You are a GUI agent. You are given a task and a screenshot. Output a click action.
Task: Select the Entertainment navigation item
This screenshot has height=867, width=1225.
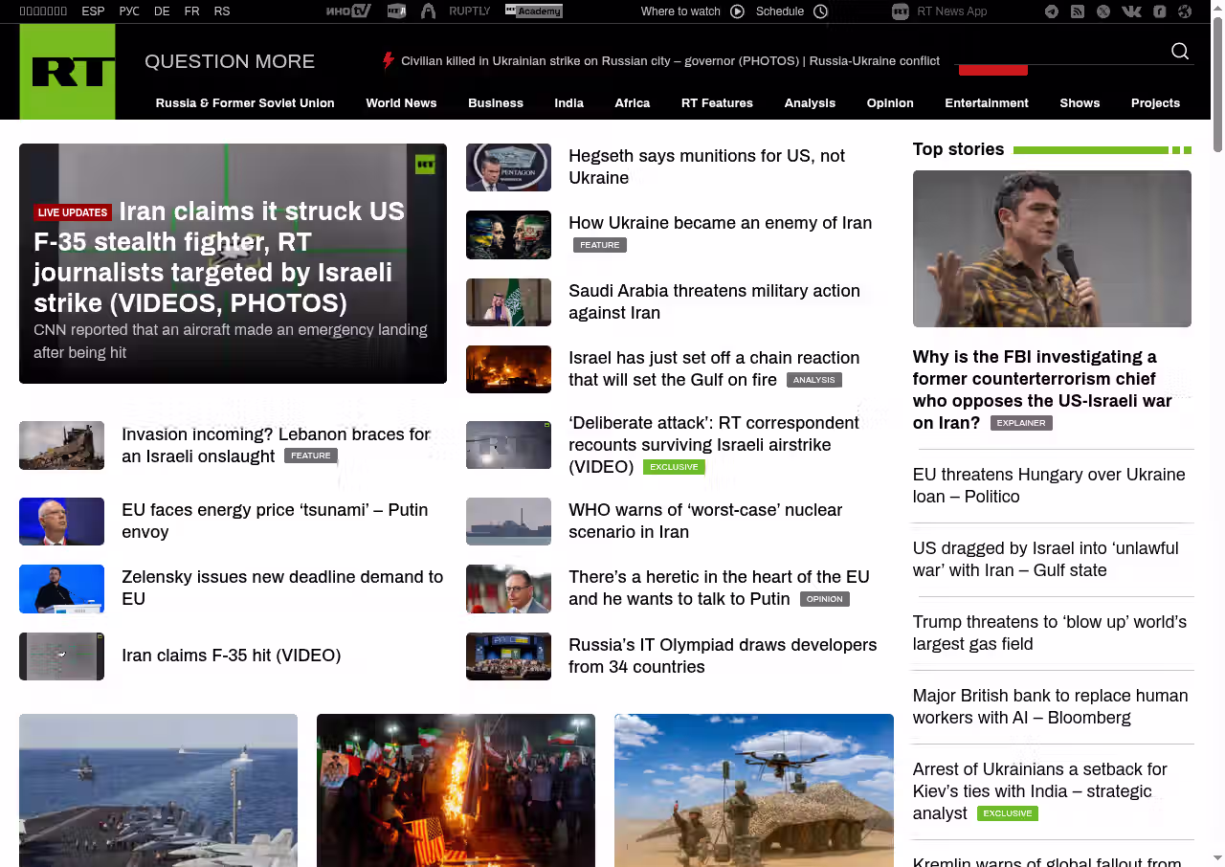986,103
